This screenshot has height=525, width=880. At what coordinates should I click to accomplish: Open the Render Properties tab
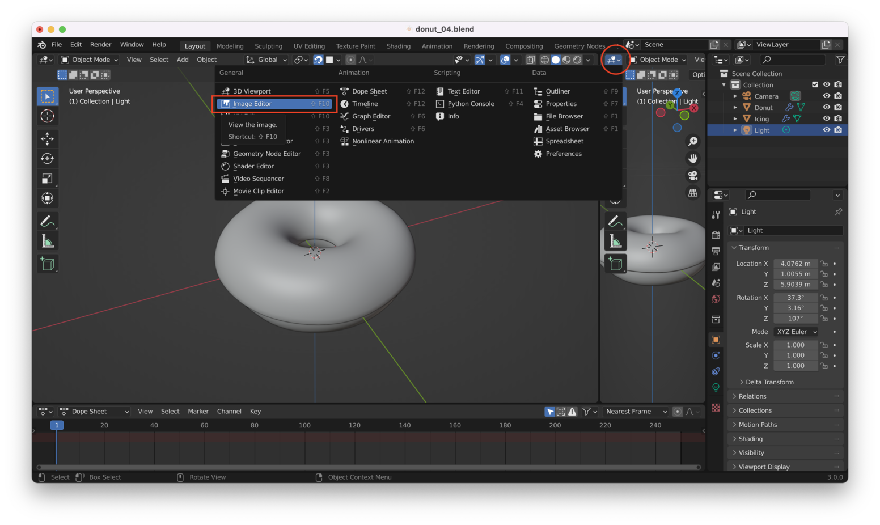click(x=716, y=234)
